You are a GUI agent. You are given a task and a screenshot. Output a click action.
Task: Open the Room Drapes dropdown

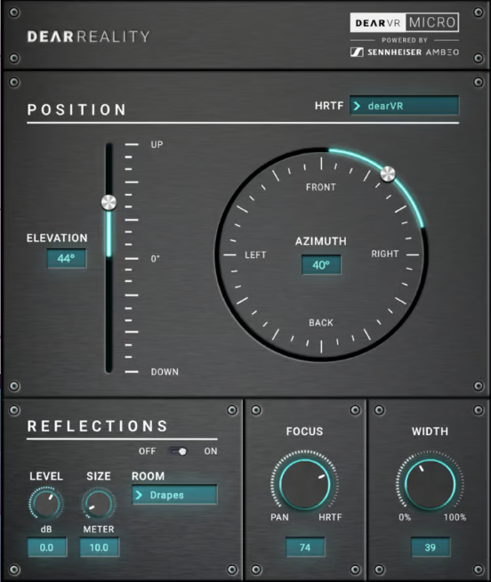(174, 495)
